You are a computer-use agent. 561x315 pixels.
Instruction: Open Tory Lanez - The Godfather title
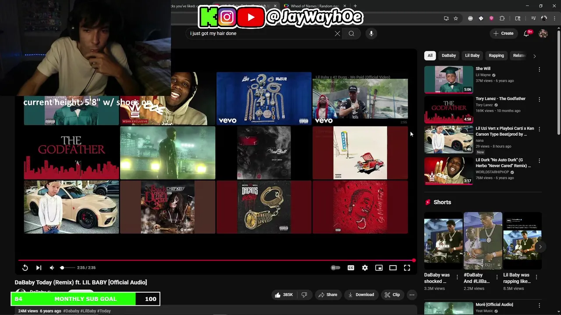501,99
